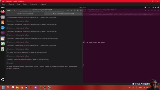Click the image/5.png line in the editor

(31, 17)
